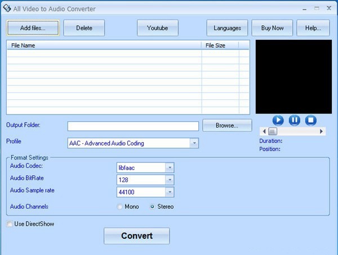Open the Profile dropdown arrow
The height and width of the screenshot is (255, 338).
[194, 143]
